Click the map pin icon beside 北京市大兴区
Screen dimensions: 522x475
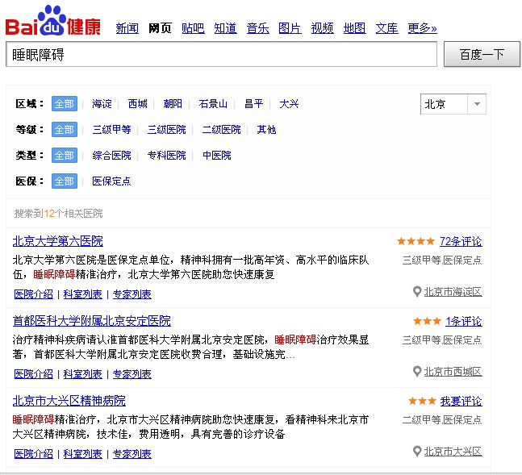(417, 452)
